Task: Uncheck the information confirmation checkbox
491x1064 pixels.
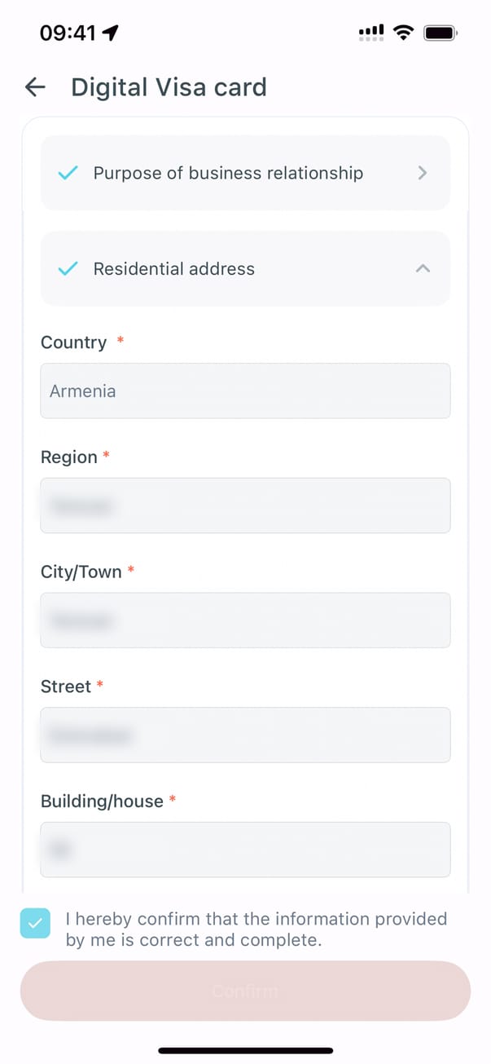Action: coord(35,923)
